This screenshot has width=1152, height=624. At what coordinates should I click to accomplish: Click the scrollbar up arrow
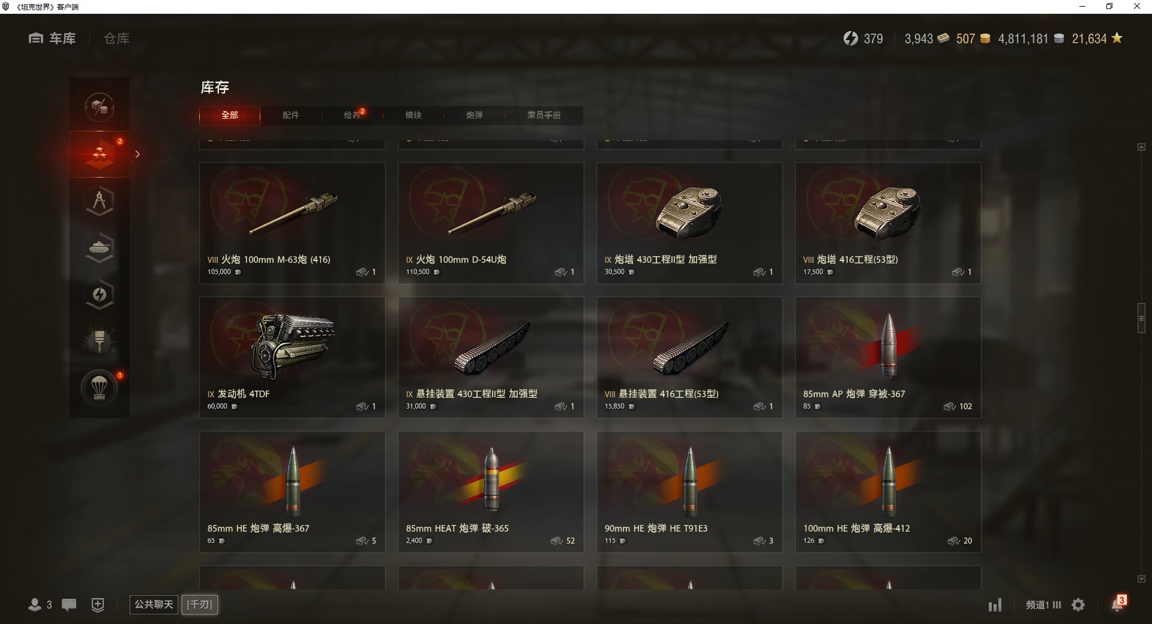pyautogui.click(x=1141, y=147)
